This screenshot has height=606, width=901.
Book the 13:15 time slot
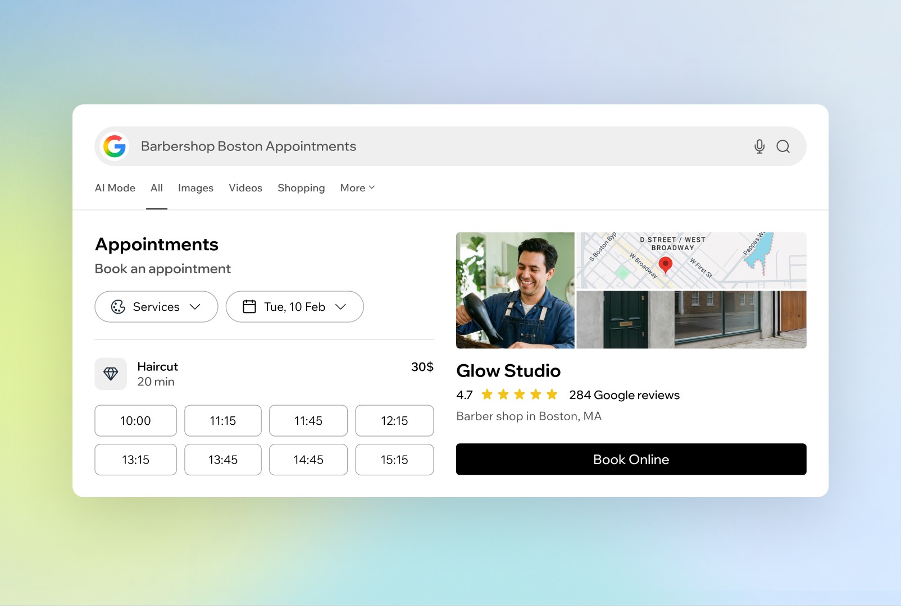point(135,460)
